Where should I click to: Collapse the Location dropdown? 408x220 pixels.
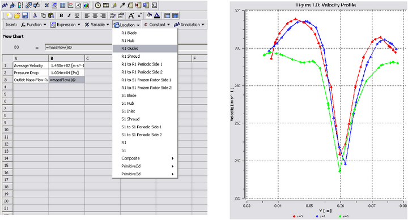coord(127,25)
